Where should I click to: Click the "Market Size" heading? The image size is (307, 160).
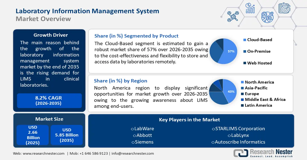[49, 119]
